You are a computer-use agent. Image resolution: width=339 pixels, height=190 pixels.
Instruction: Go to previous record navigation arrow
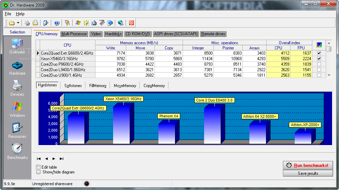click(x=46, y=159)
